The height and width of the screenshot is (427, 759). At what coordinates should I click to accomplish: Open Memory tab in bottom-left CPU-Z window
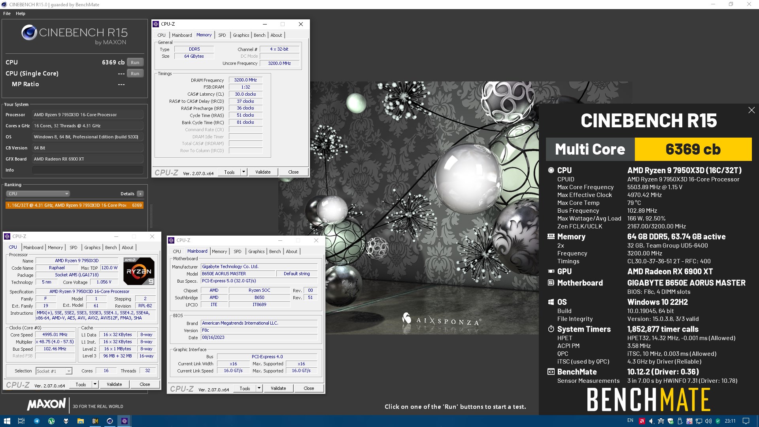pos(55,248)
